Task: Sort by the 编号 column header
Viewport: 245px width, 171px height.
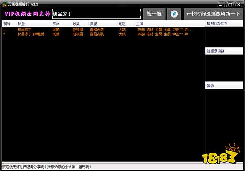Action: point(7,24)
